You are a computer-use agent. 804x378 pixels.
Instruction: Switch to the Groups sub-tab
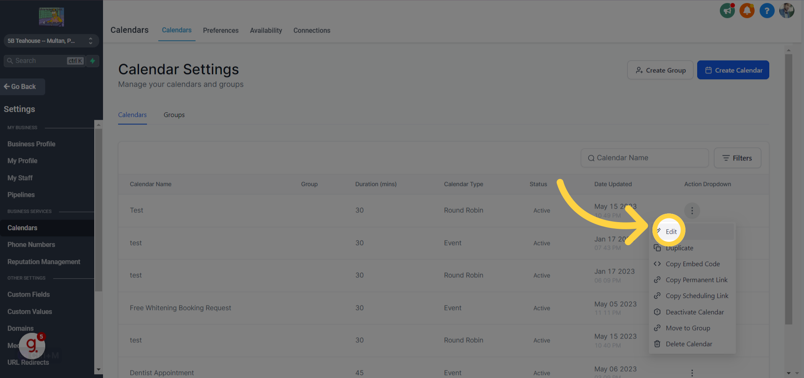pyautogui.click(x=174, y=115)
